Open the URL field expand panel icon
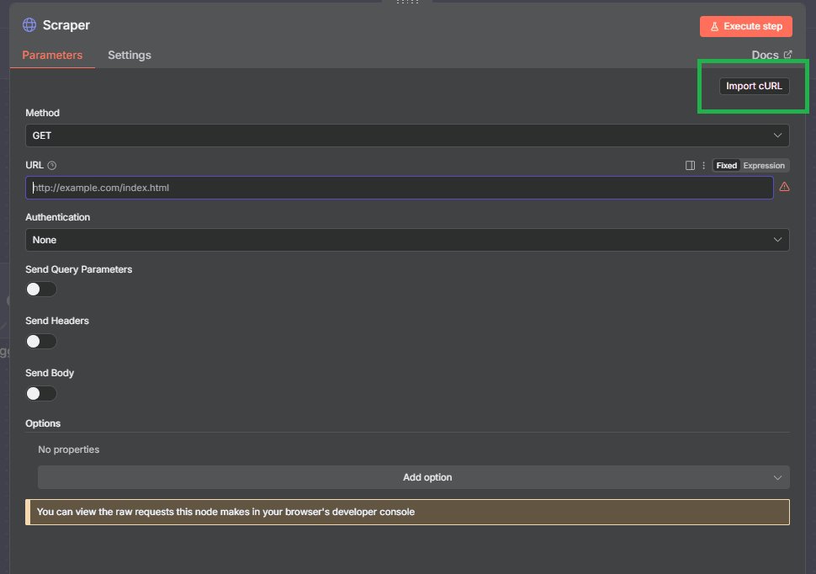Image resolution: width=816 pixels, height=574 pixels. (x=690, y=166)
